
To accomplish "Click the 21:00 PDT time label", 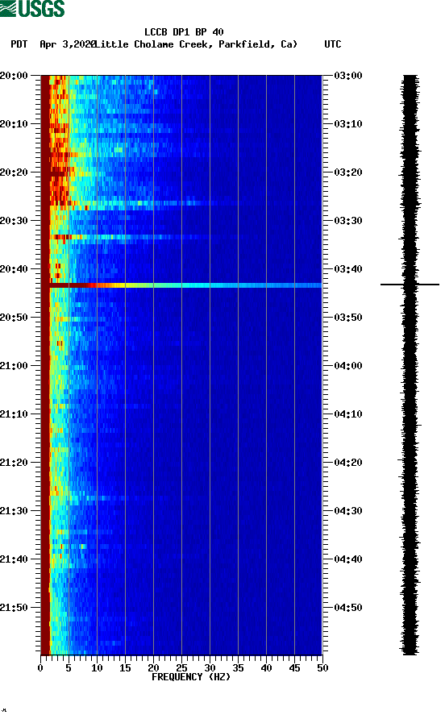I will (x=15, y=366).
